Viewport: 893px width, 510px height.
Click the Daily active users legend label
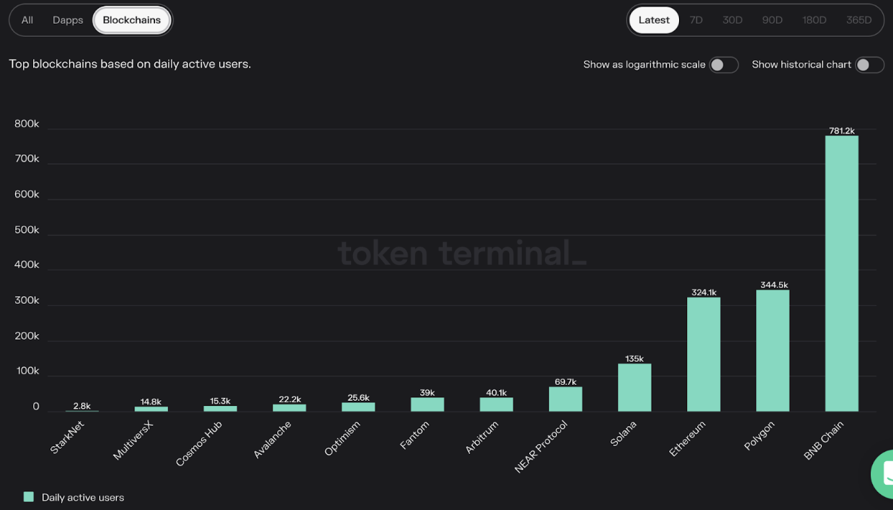click(83, 497)
